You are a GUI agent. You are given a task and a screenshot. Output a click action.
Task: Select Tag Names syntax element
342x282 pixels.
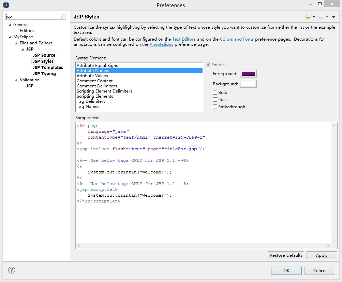(x=88, y=107)
